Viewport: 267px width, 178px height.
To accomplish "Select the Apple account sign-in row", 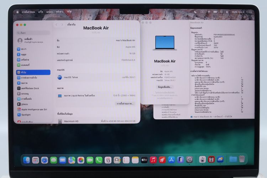I will [33, 40].
